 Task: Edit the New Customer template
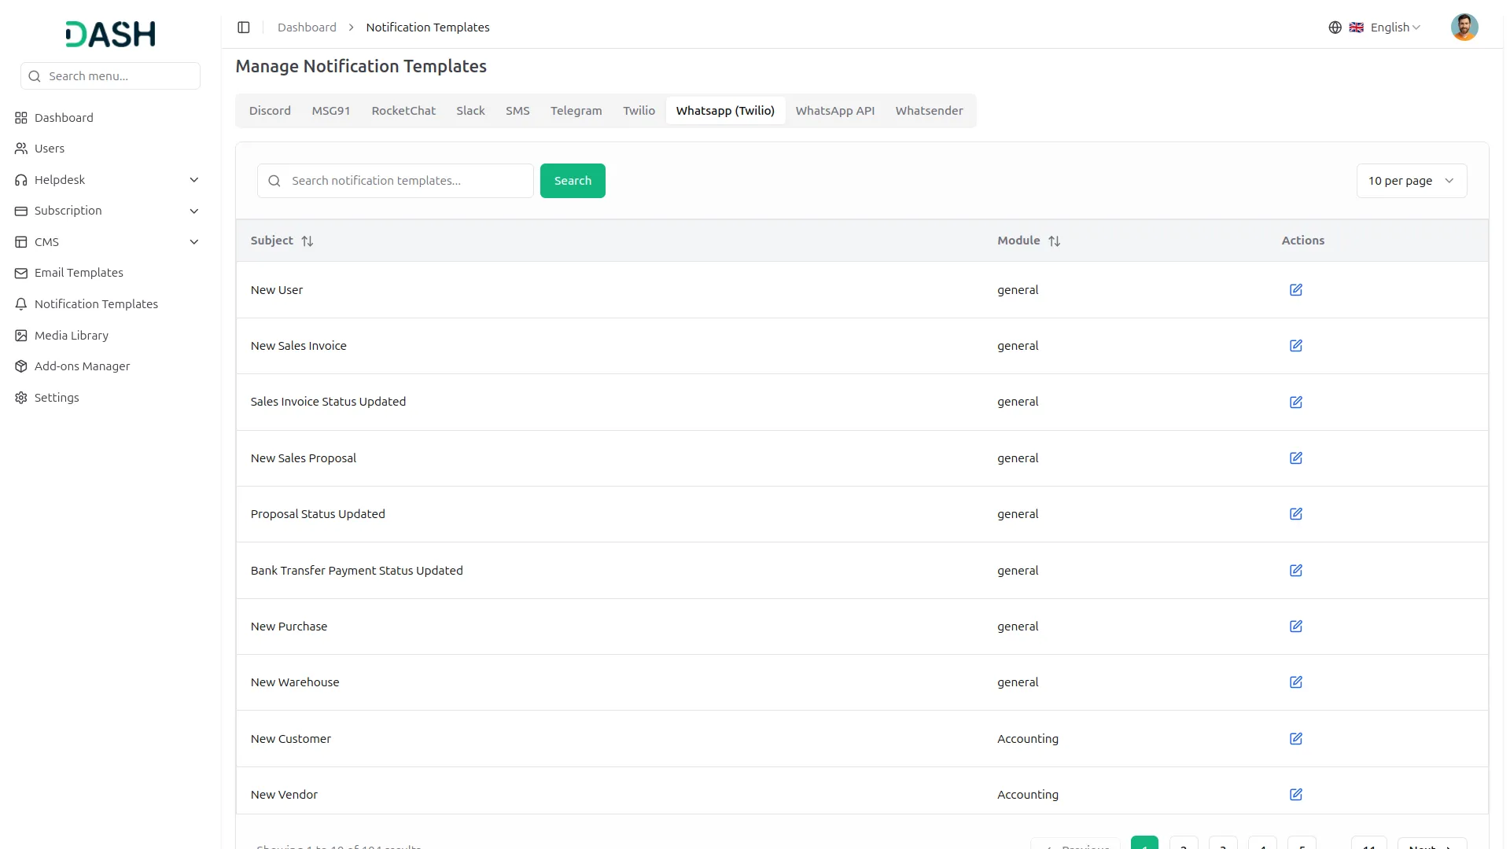click(1295, 738)
